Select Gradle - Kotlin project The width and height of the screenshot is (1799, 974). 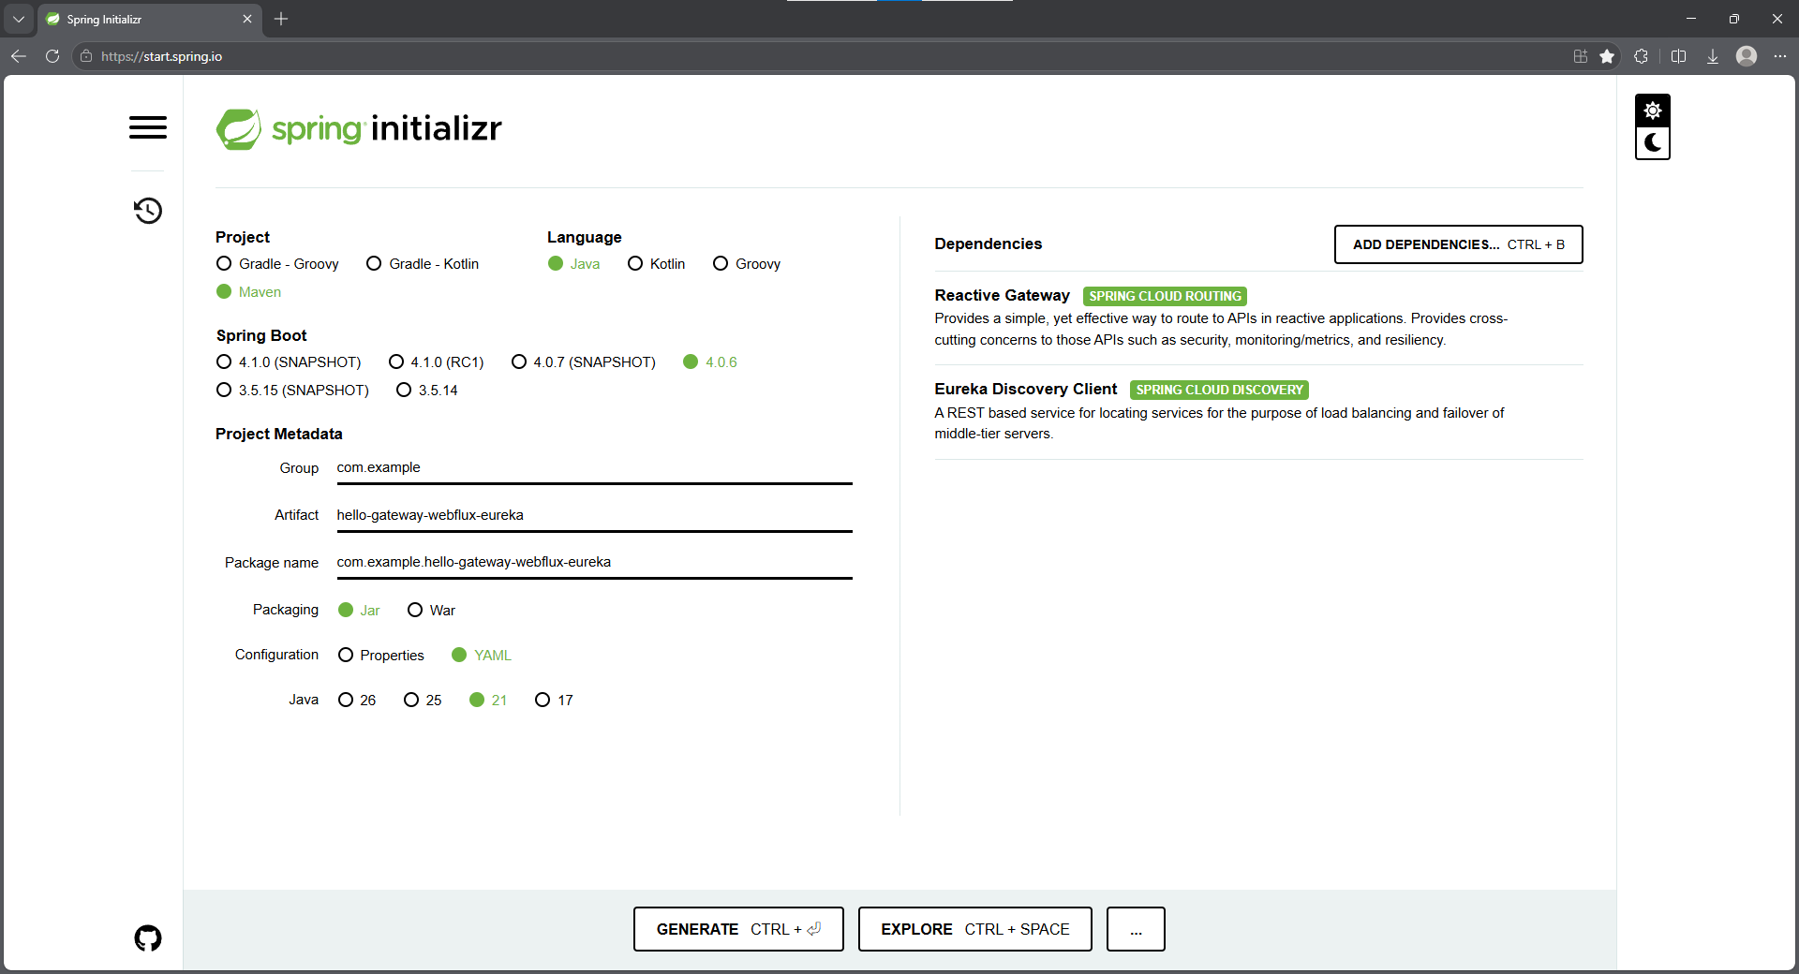423,264
